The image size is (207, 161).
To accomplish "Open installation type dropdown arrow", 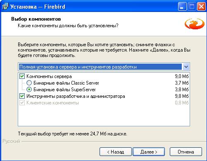I will [x=186, y=67].
